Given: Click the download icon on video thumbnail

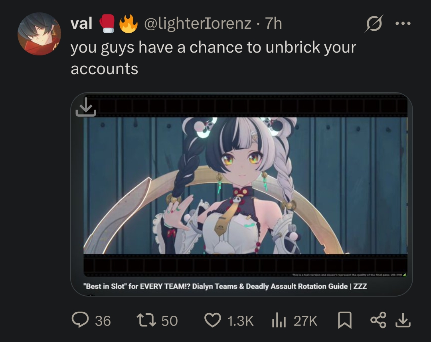Looking at the screenshot, I should pos(86,107).
